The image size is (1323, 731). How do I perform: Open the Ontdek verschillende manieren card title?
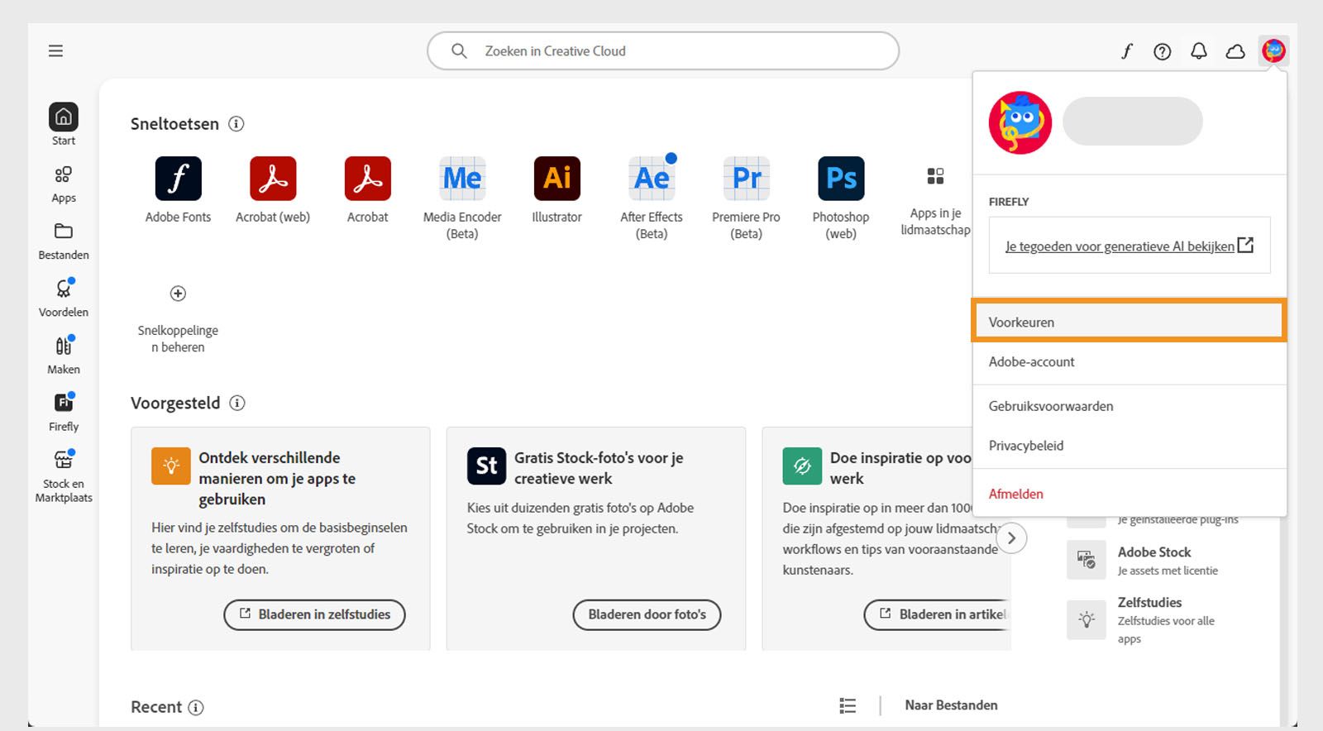pos(277,479)
